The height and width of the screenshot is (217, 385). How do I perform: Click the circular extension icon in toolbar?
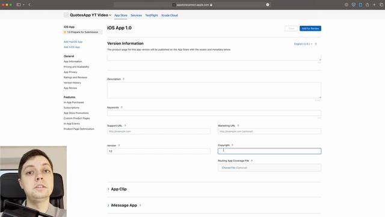click(x=346, y=4)
